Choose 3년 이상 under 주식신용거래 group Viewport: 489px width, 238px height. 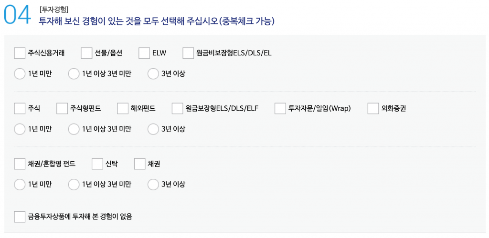pyautogui.click(x=153, y=74)
